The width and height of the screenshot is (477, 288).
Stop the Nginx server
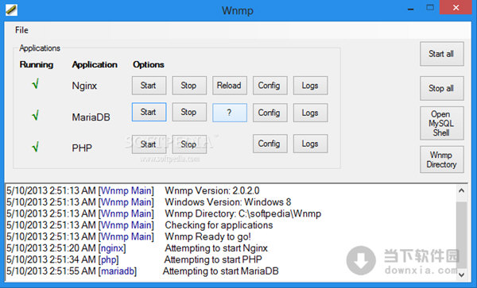click(189, 86)
